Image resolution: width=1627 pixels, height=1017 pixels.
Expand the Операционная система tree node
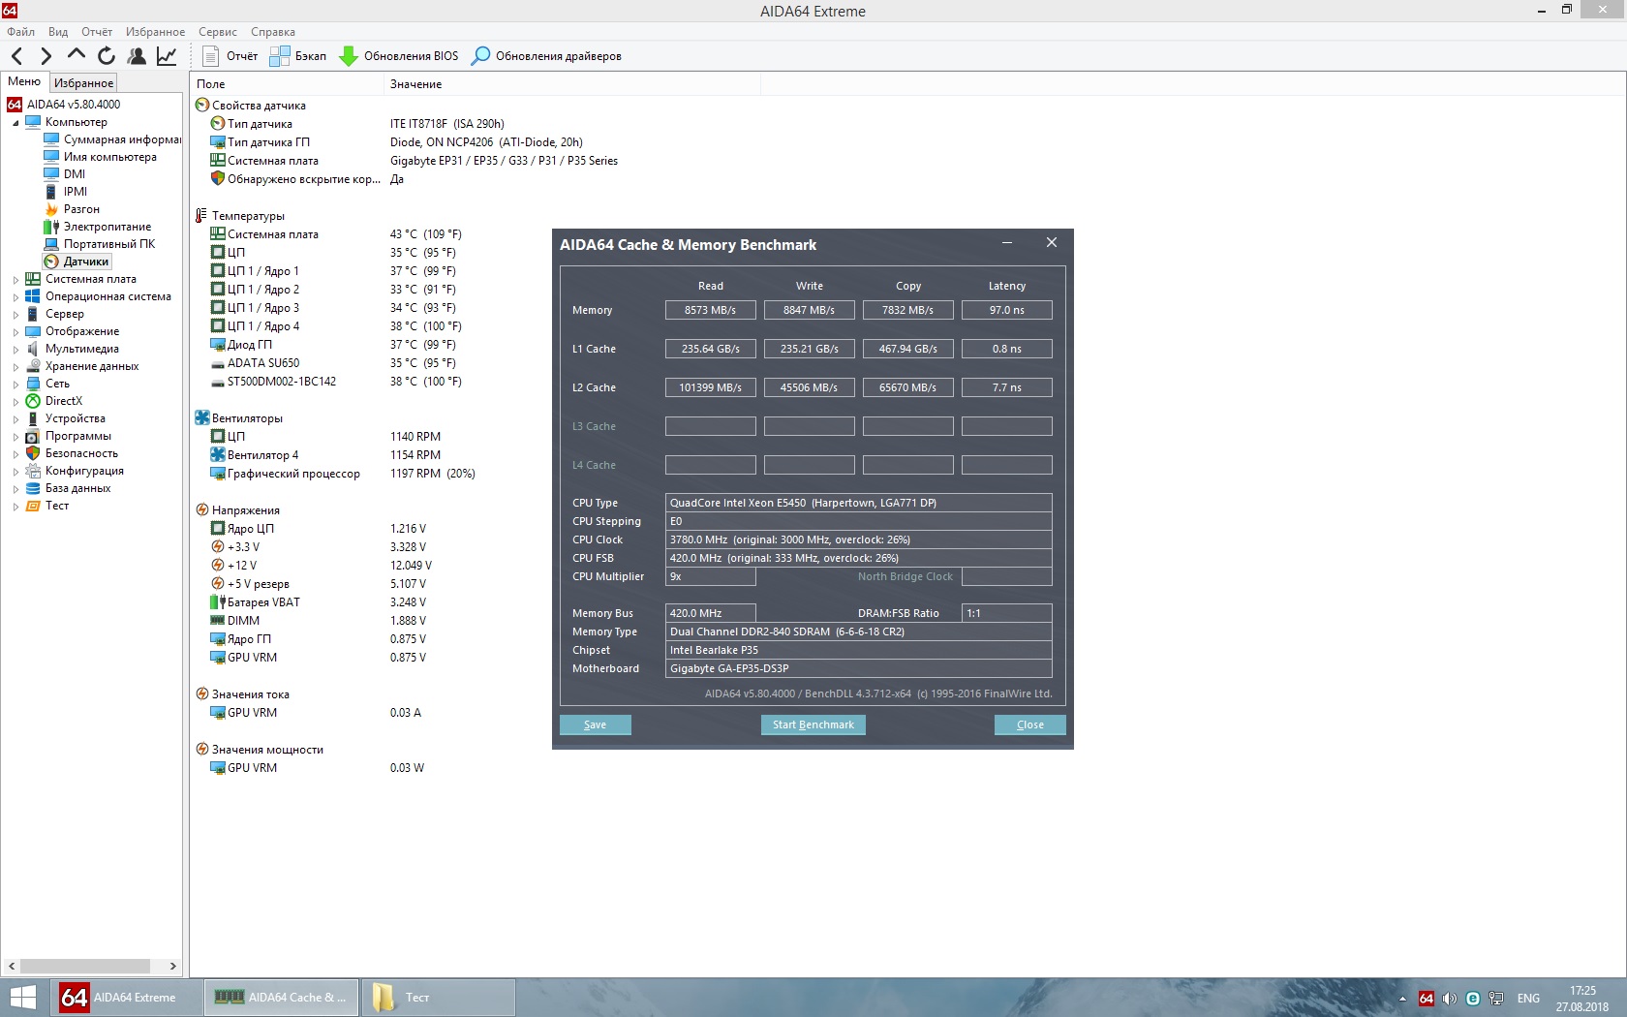15,297
